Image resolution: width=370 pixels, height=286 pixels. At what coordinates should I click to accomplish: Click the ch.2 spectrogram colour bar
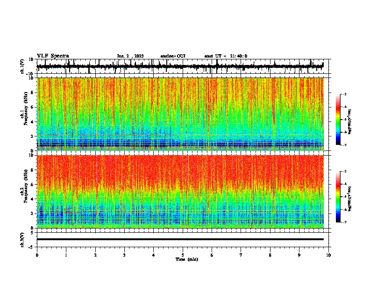pos(338,197)
